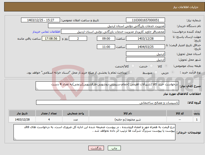Screen dimensions: 205x155
Task: Click the request creator name field
Action: pyautogui.click(x=113, y=32)
